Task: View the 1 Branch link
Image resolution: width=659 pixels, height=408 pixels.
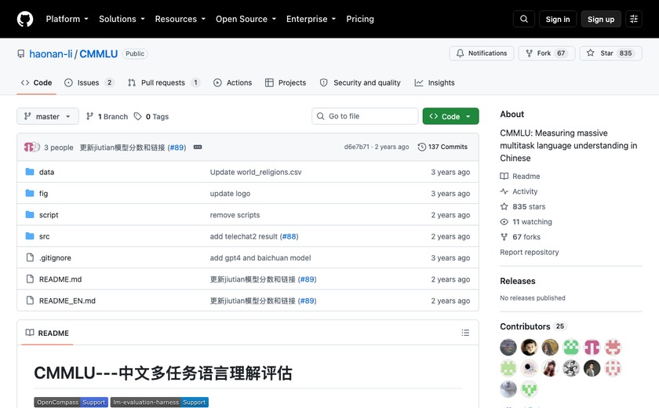Action: 107,116
